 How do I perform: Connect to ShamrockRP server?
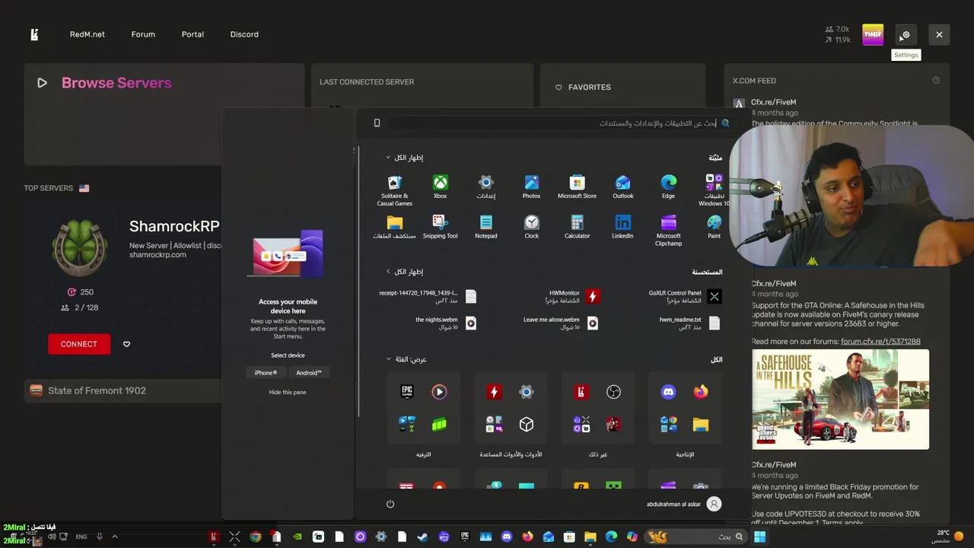click(79, 344)
